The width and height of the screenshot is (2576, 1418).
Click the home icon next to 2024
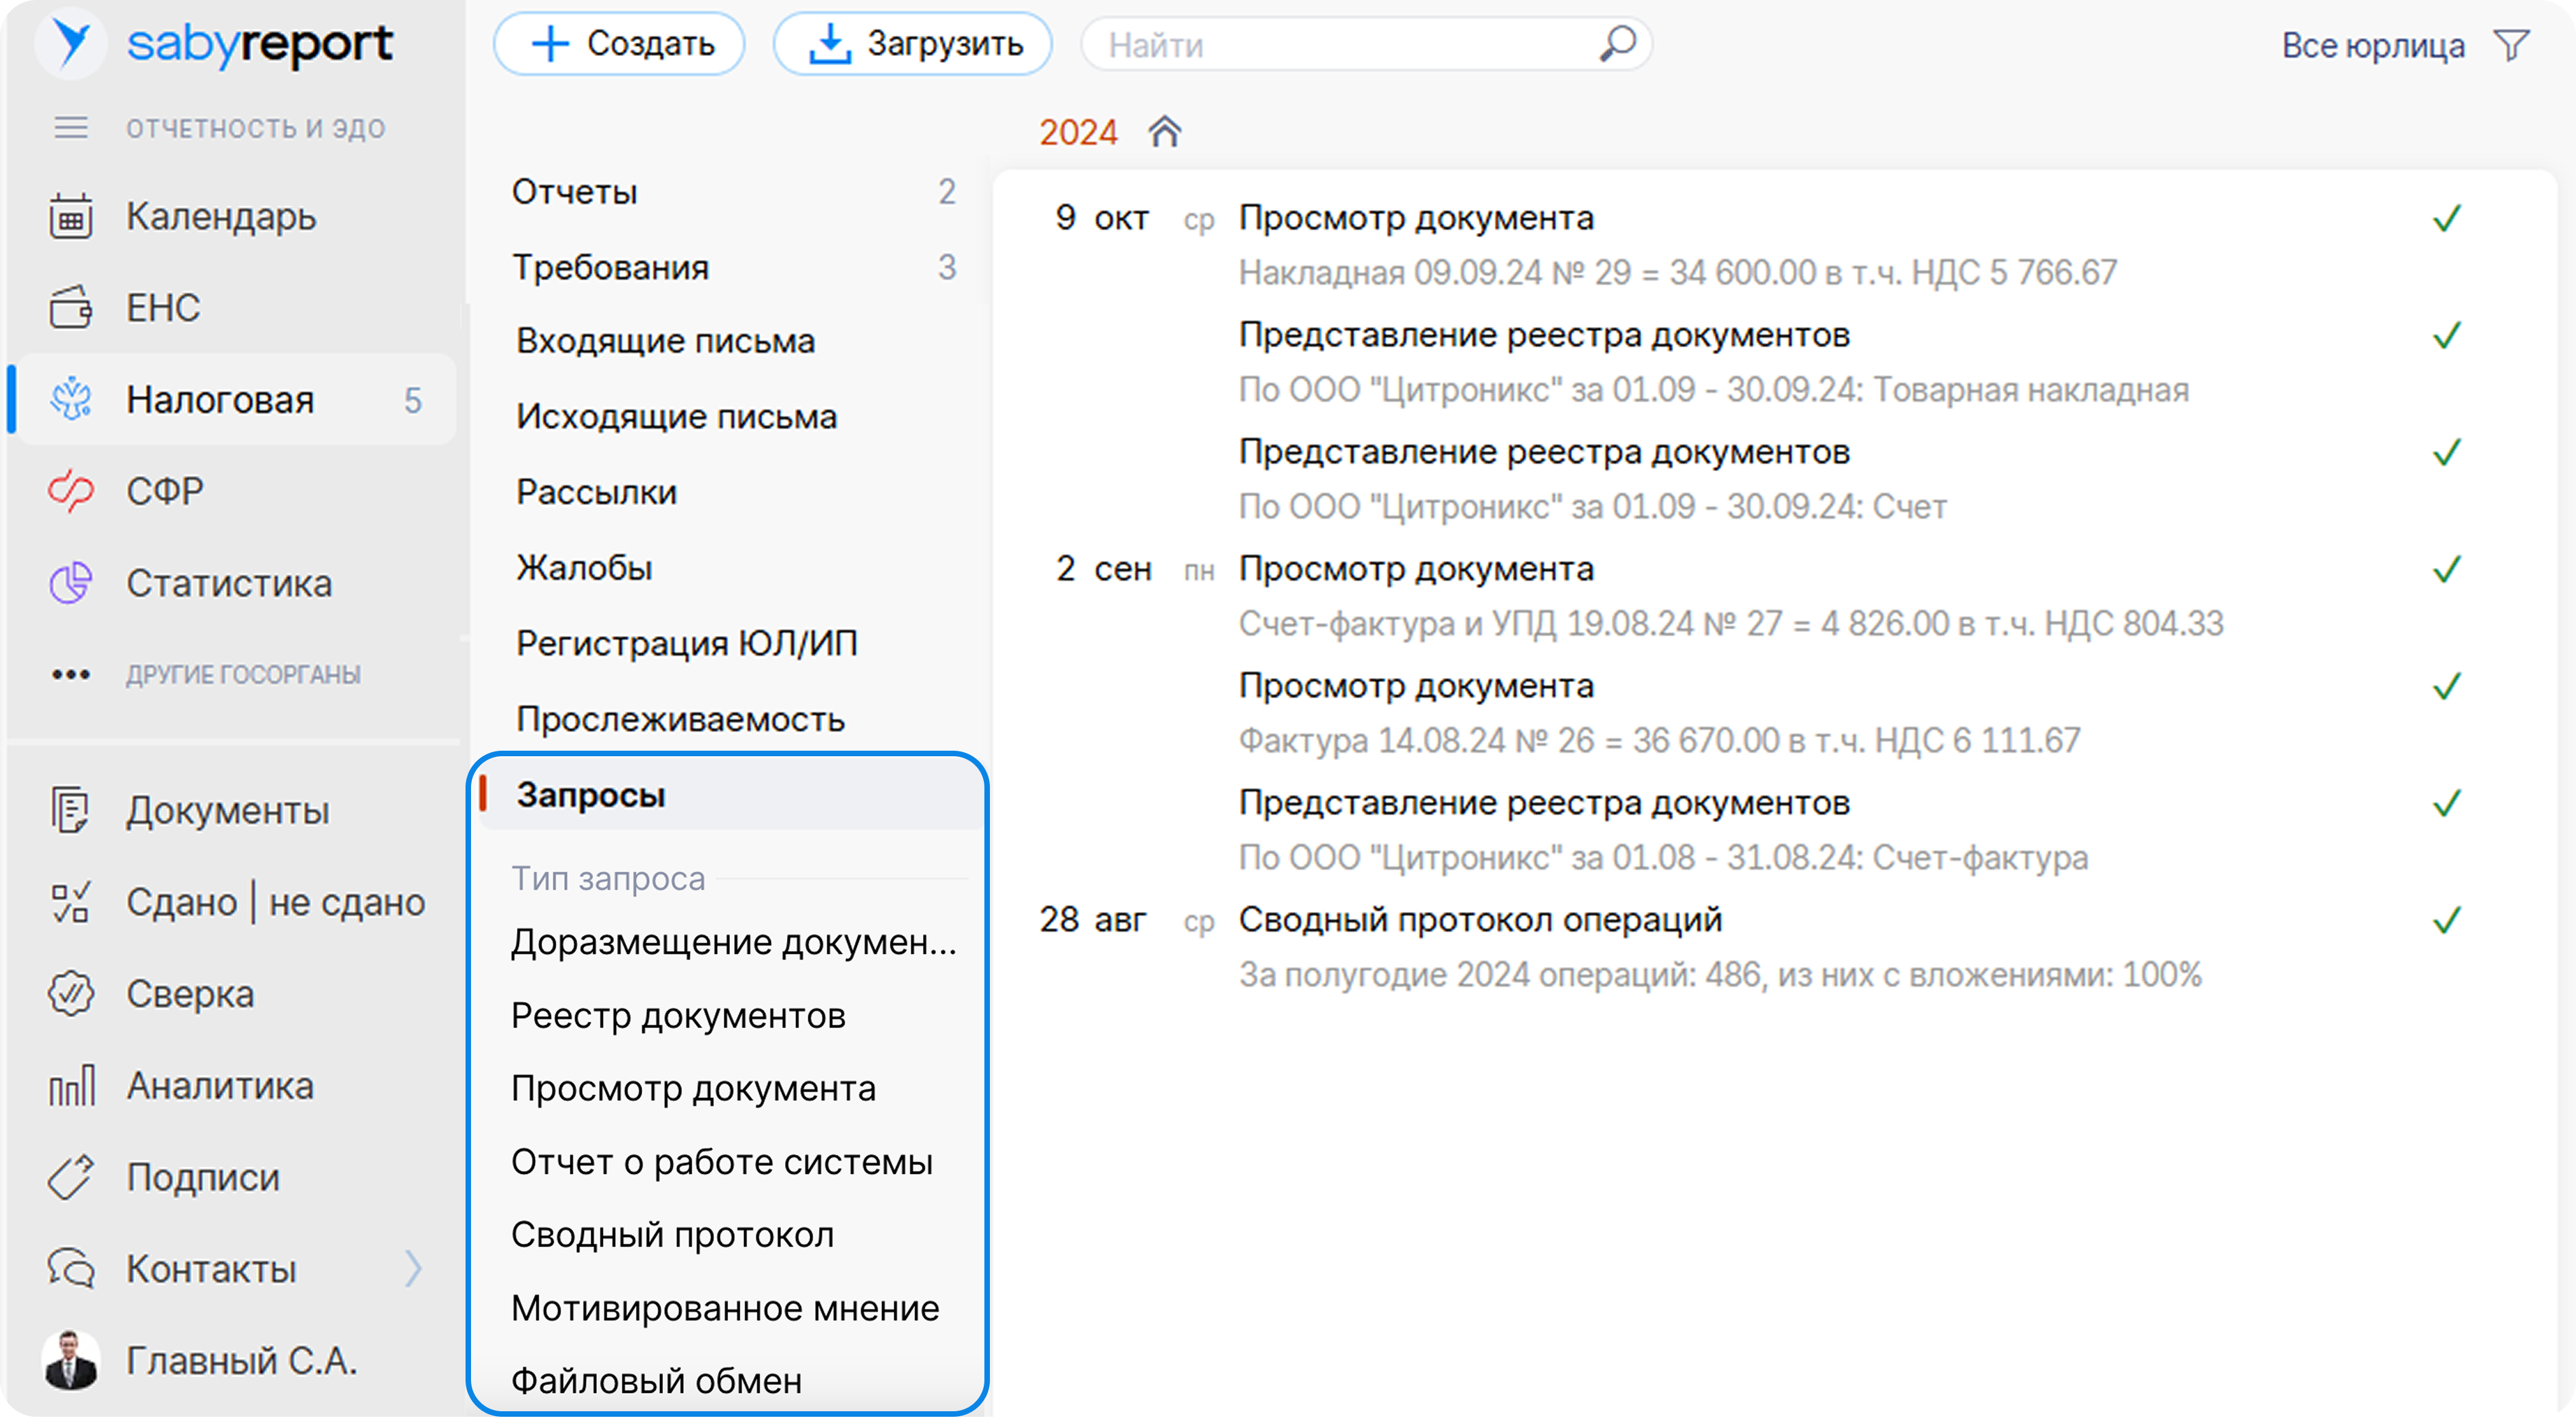click(1164, 132)
